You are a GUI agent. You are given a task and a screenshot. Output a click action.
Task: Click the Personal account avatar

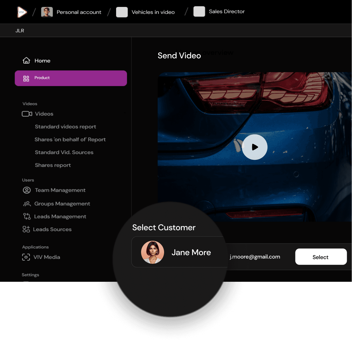tap(47, 12)
